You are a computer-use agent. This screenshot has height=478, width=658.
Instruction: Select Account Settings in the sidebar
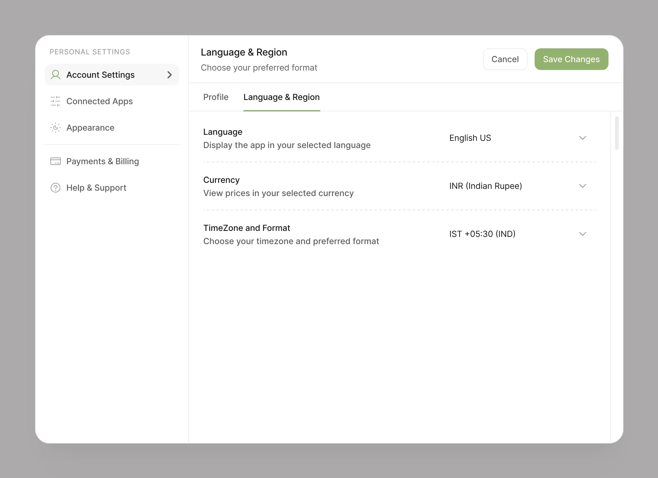point(112,75)
